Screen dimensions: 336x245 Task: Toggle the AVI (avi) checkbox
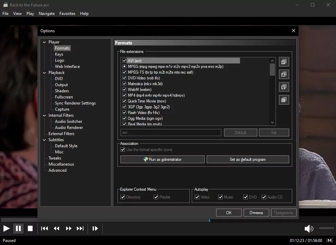point(124,61)
